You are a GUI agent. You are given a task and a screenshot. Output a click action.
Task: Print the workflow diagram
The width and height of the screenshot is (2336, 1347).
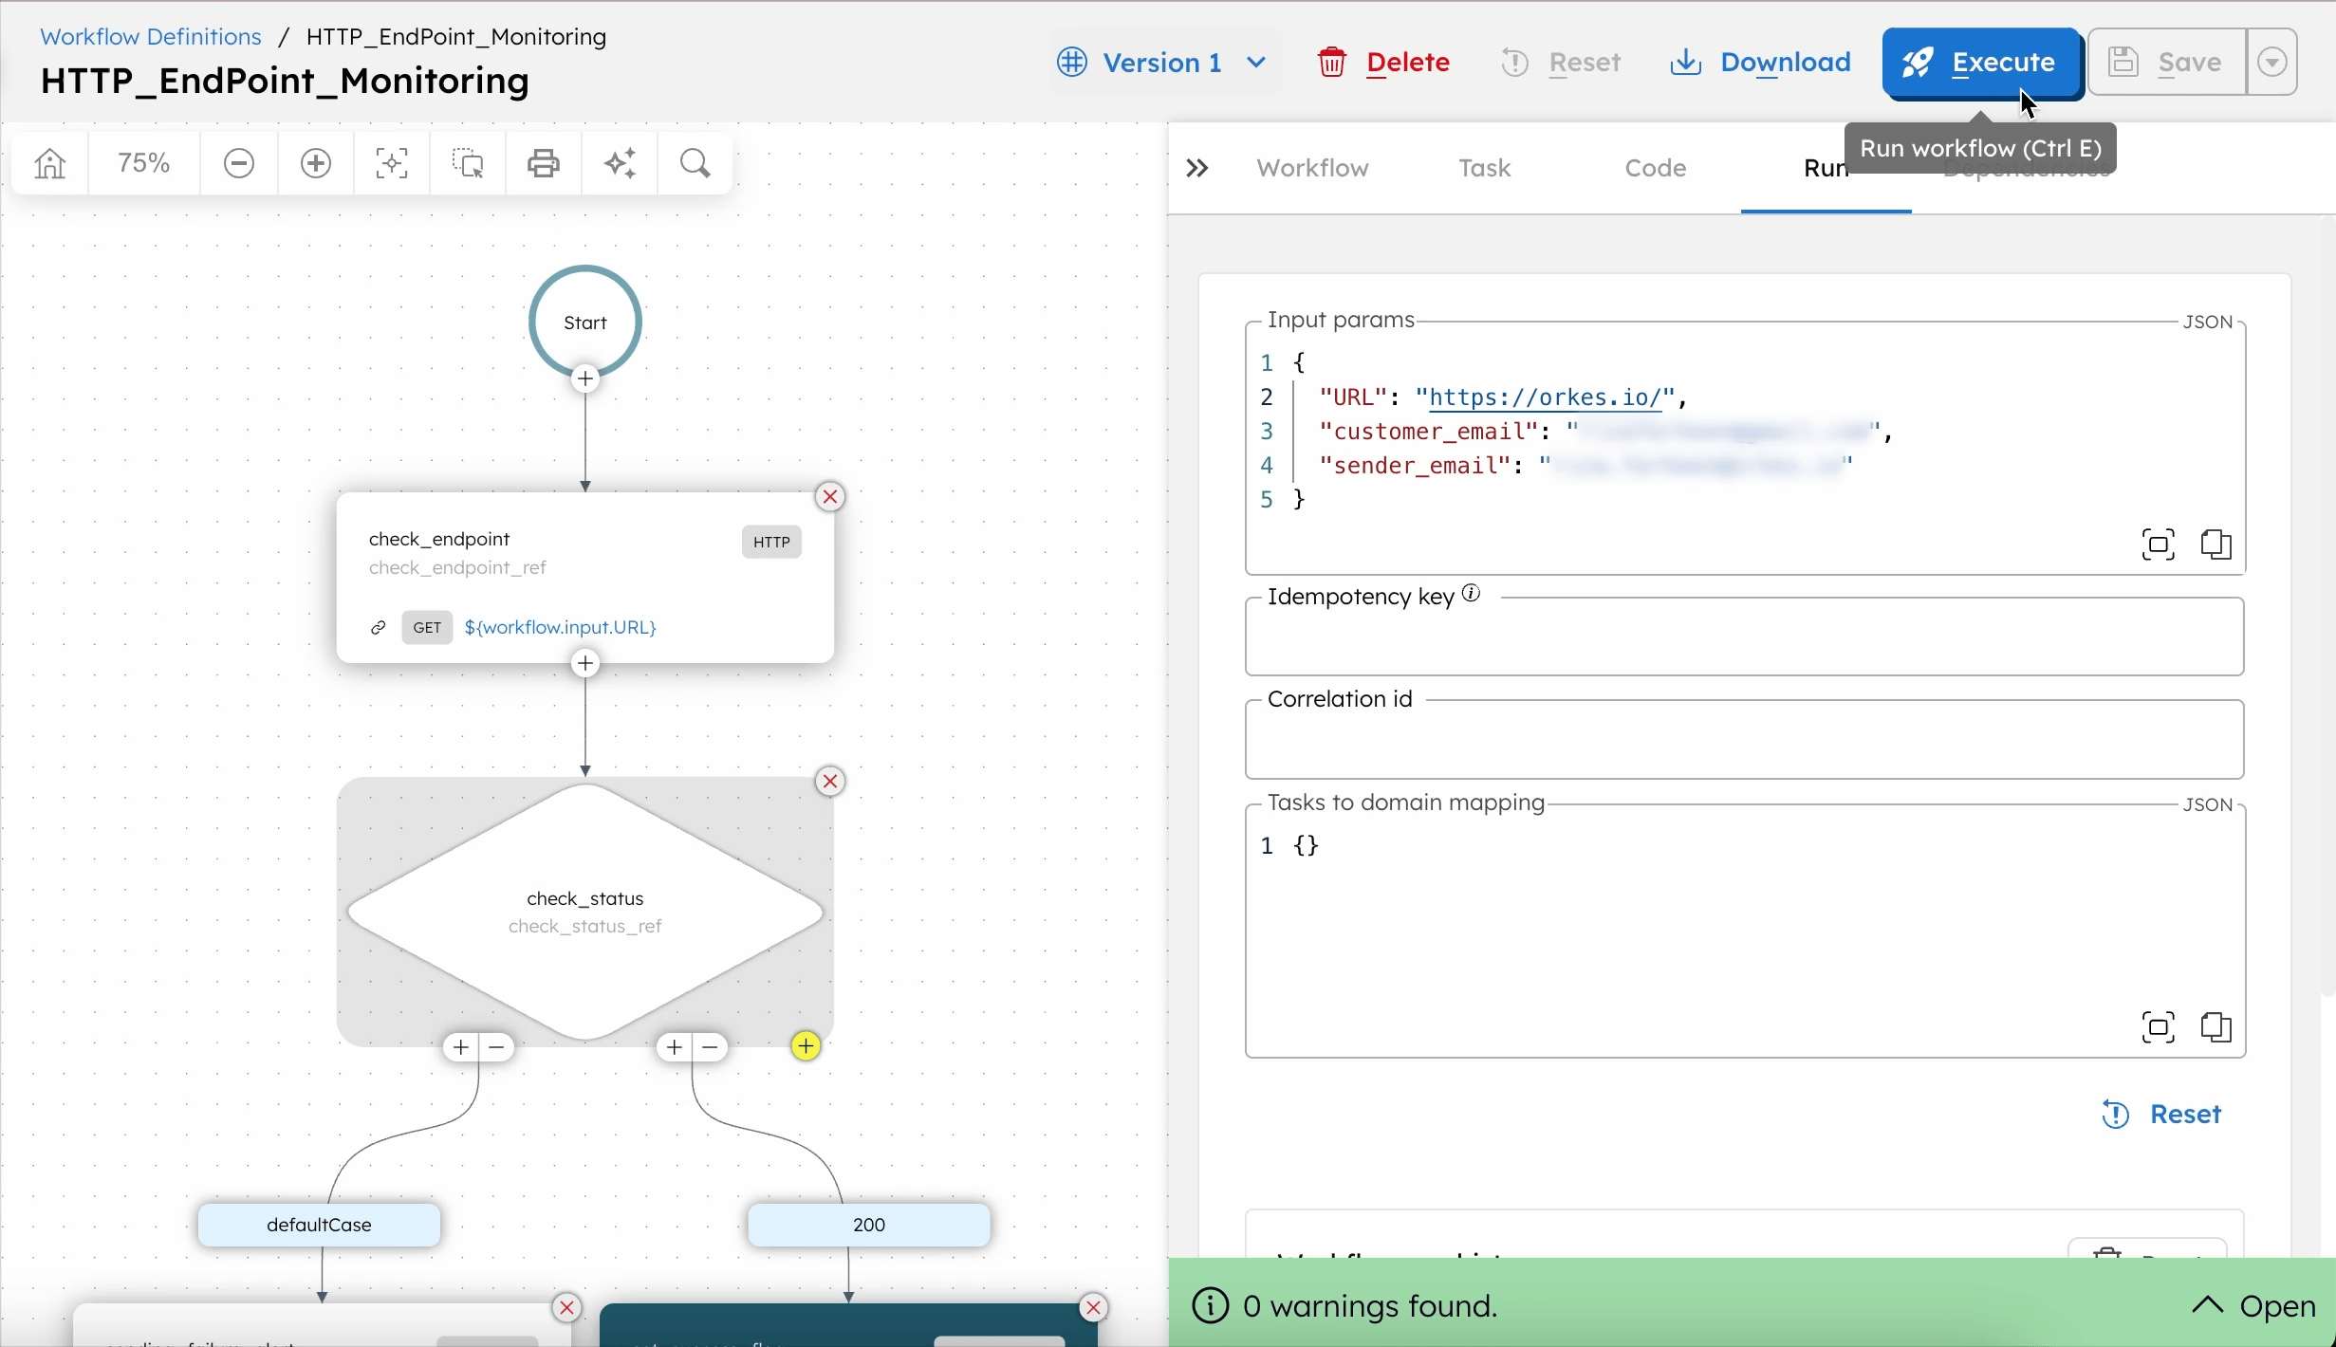[x=544, y=163]
